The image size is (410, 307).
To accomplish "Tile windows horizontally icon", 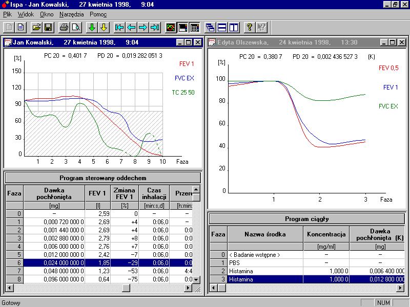I will click(x=222, y=28).
